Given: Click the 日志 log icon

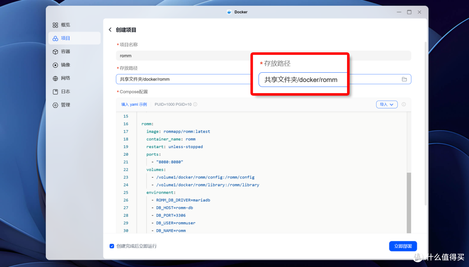Looking at the screenshot, I should click(x=55, y=92).
